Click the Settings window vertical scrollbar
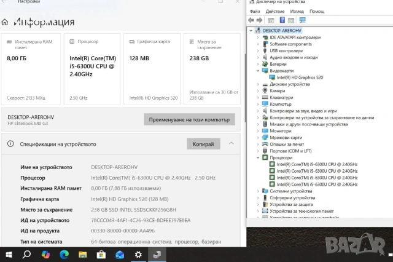Viewport: 393px width, 262px height. pos(244,88)
